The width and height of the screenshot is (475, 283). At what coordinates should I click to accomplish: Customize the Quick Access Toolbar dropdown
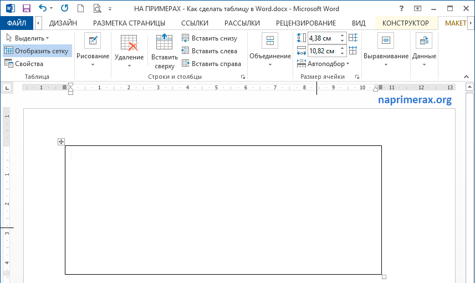coord(110,9)
